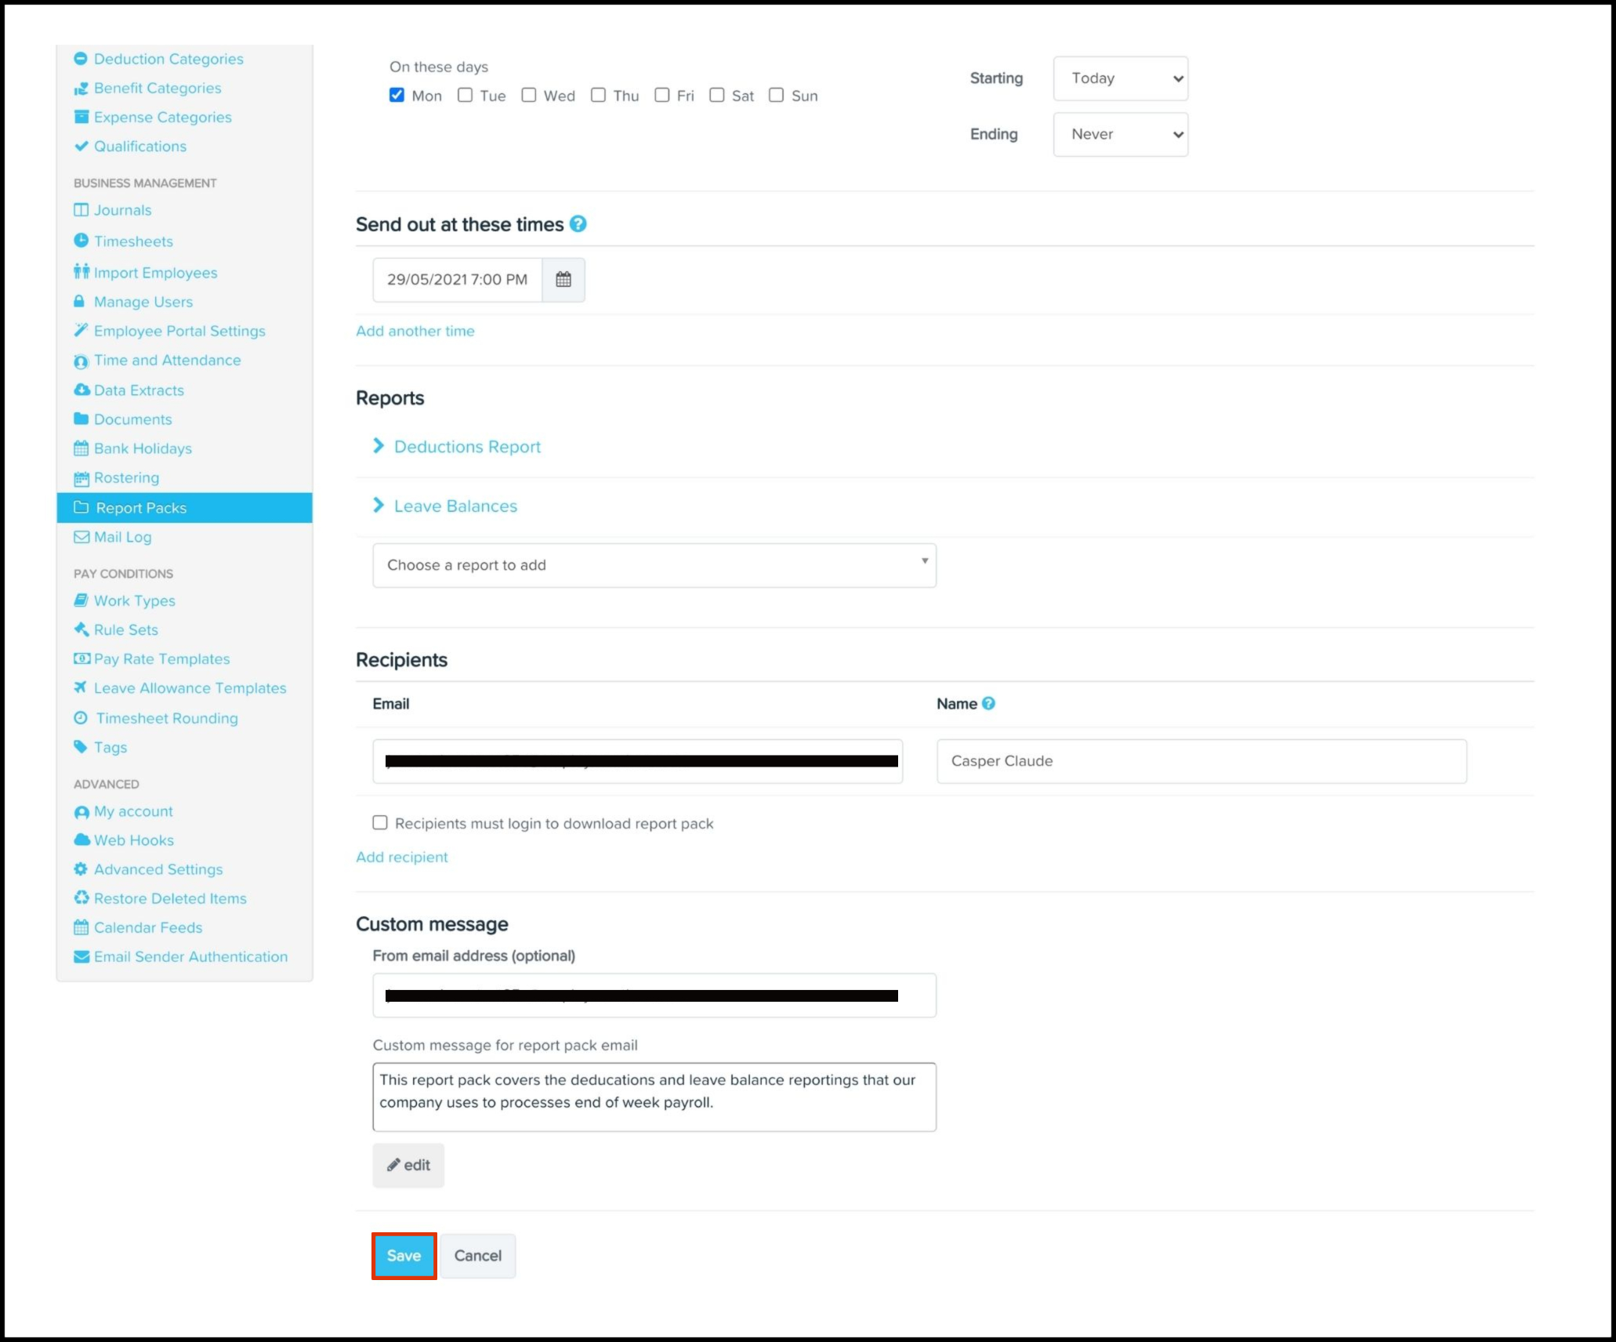
Task: Open Data Extracts from the sidebar
Action: tap(139, 390)
